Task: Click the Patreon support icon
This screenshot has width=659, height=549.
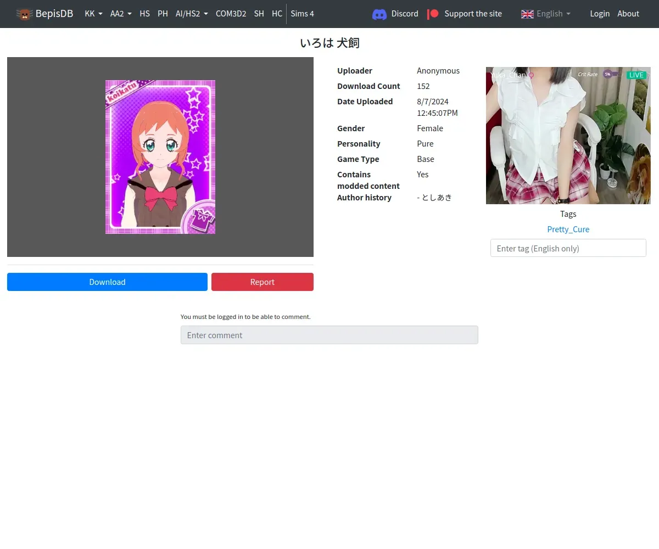Action: (x=433, y=14)
